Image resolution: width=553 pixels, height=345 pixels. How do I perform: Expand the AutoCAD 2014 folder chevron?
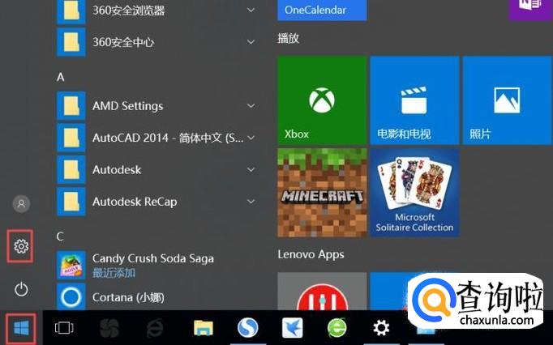251,138
